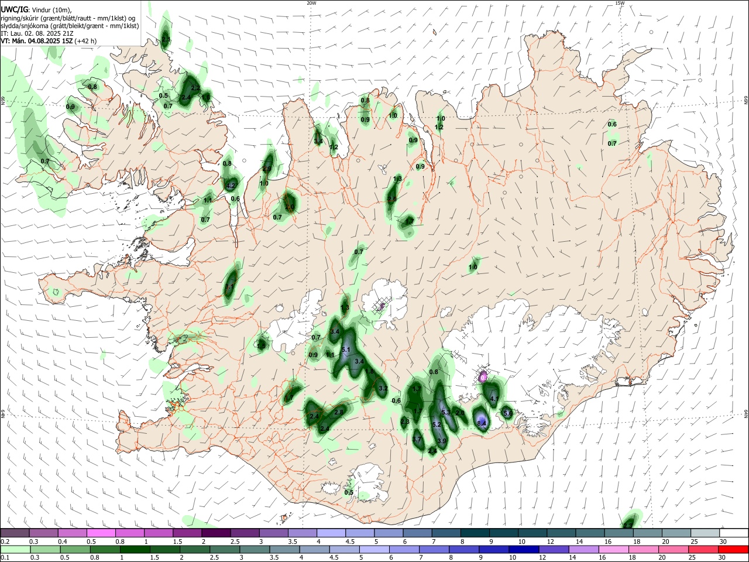The image size is (749, 562).
Task: Select the darkest purple snow swatch between 2 and 2.5
Action: pyautogui.click(x=215, y=533)
